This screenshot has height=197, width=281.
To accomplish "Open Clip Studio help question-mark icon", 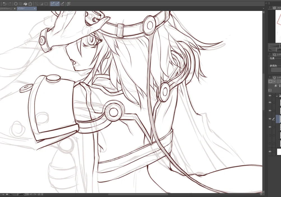I will [x=68, y=4].
